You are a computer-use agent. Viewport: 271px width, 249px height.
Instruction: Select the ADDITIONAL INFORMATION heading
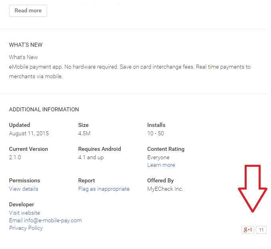(44, 110)
